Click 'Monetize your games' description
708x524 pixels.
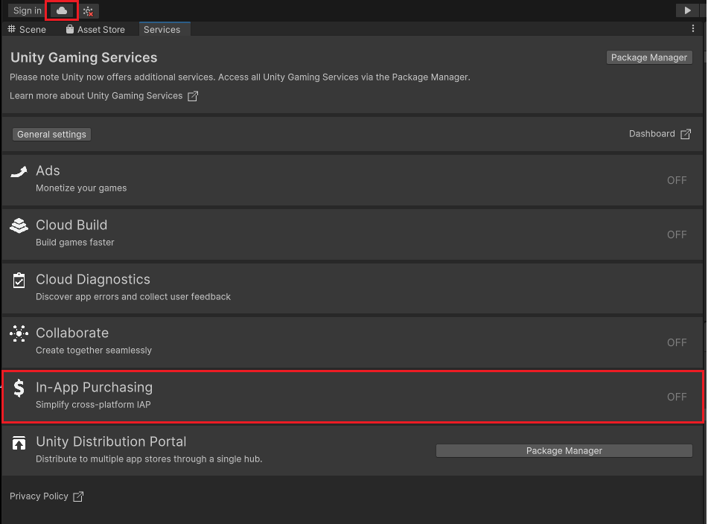click(81, 188)
